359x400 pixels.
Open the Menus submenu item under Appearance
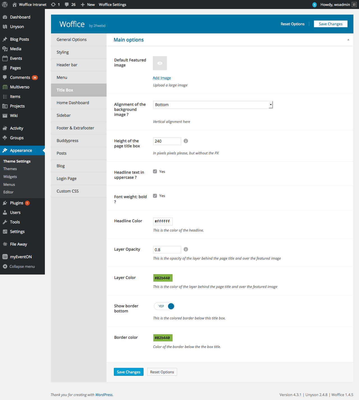click(x=9, y=184)
